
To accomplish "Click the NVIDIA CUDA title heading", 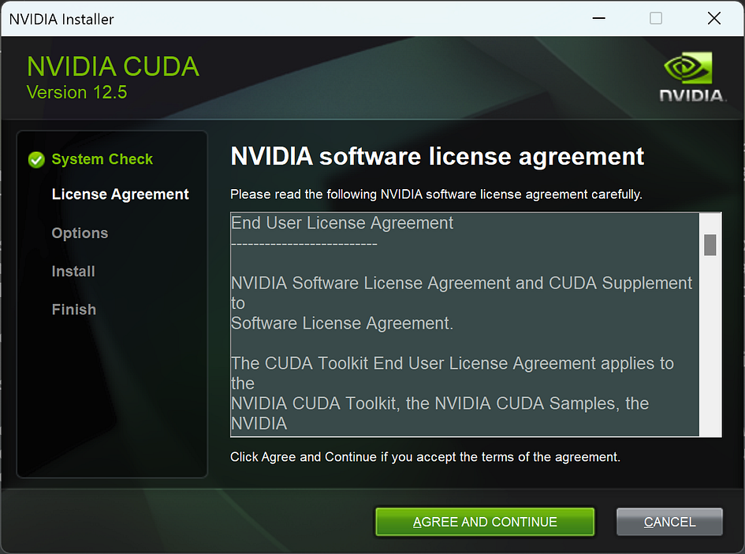I will click(113, 66).
